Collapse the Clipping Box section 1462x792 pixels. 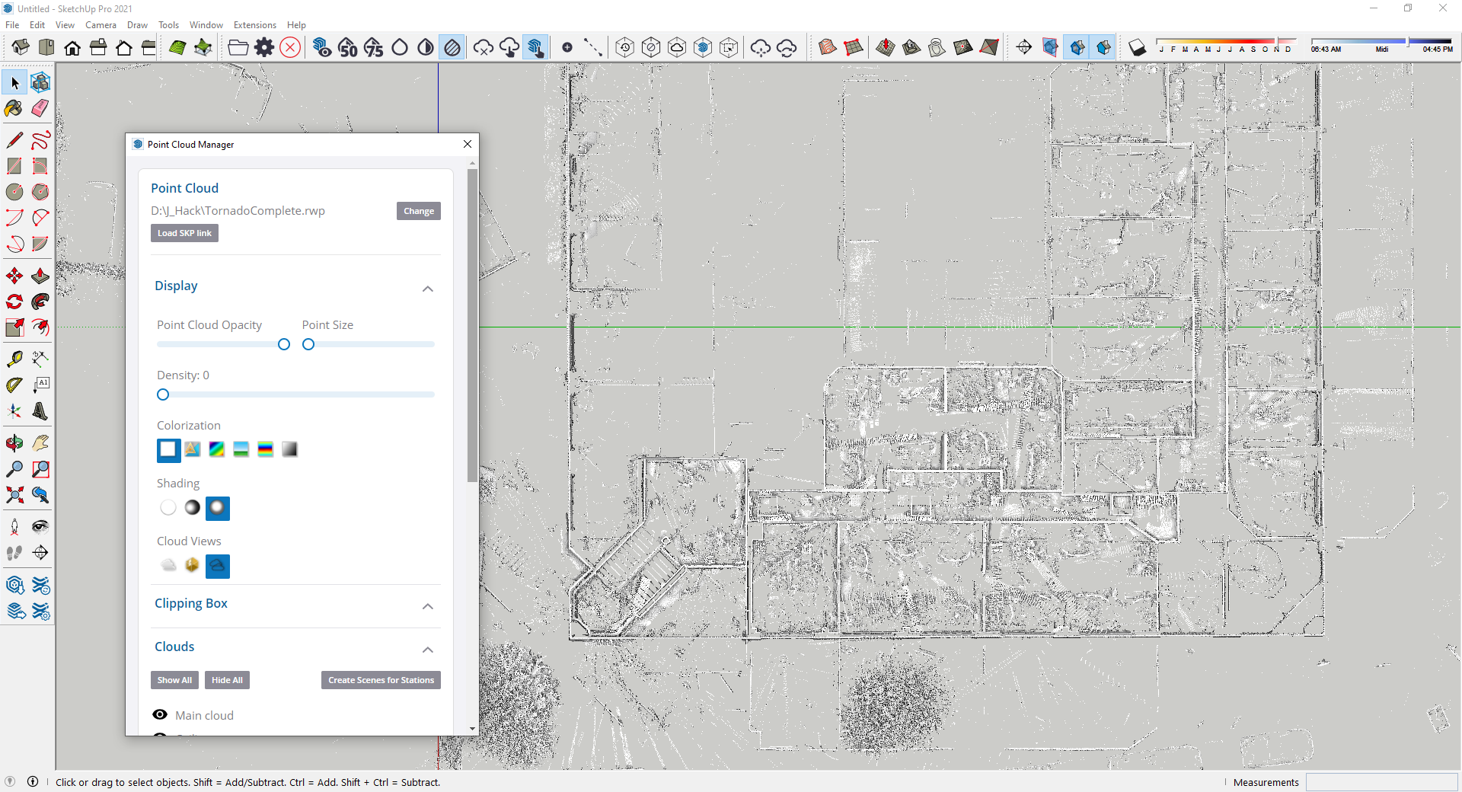(x=428, y=606)
